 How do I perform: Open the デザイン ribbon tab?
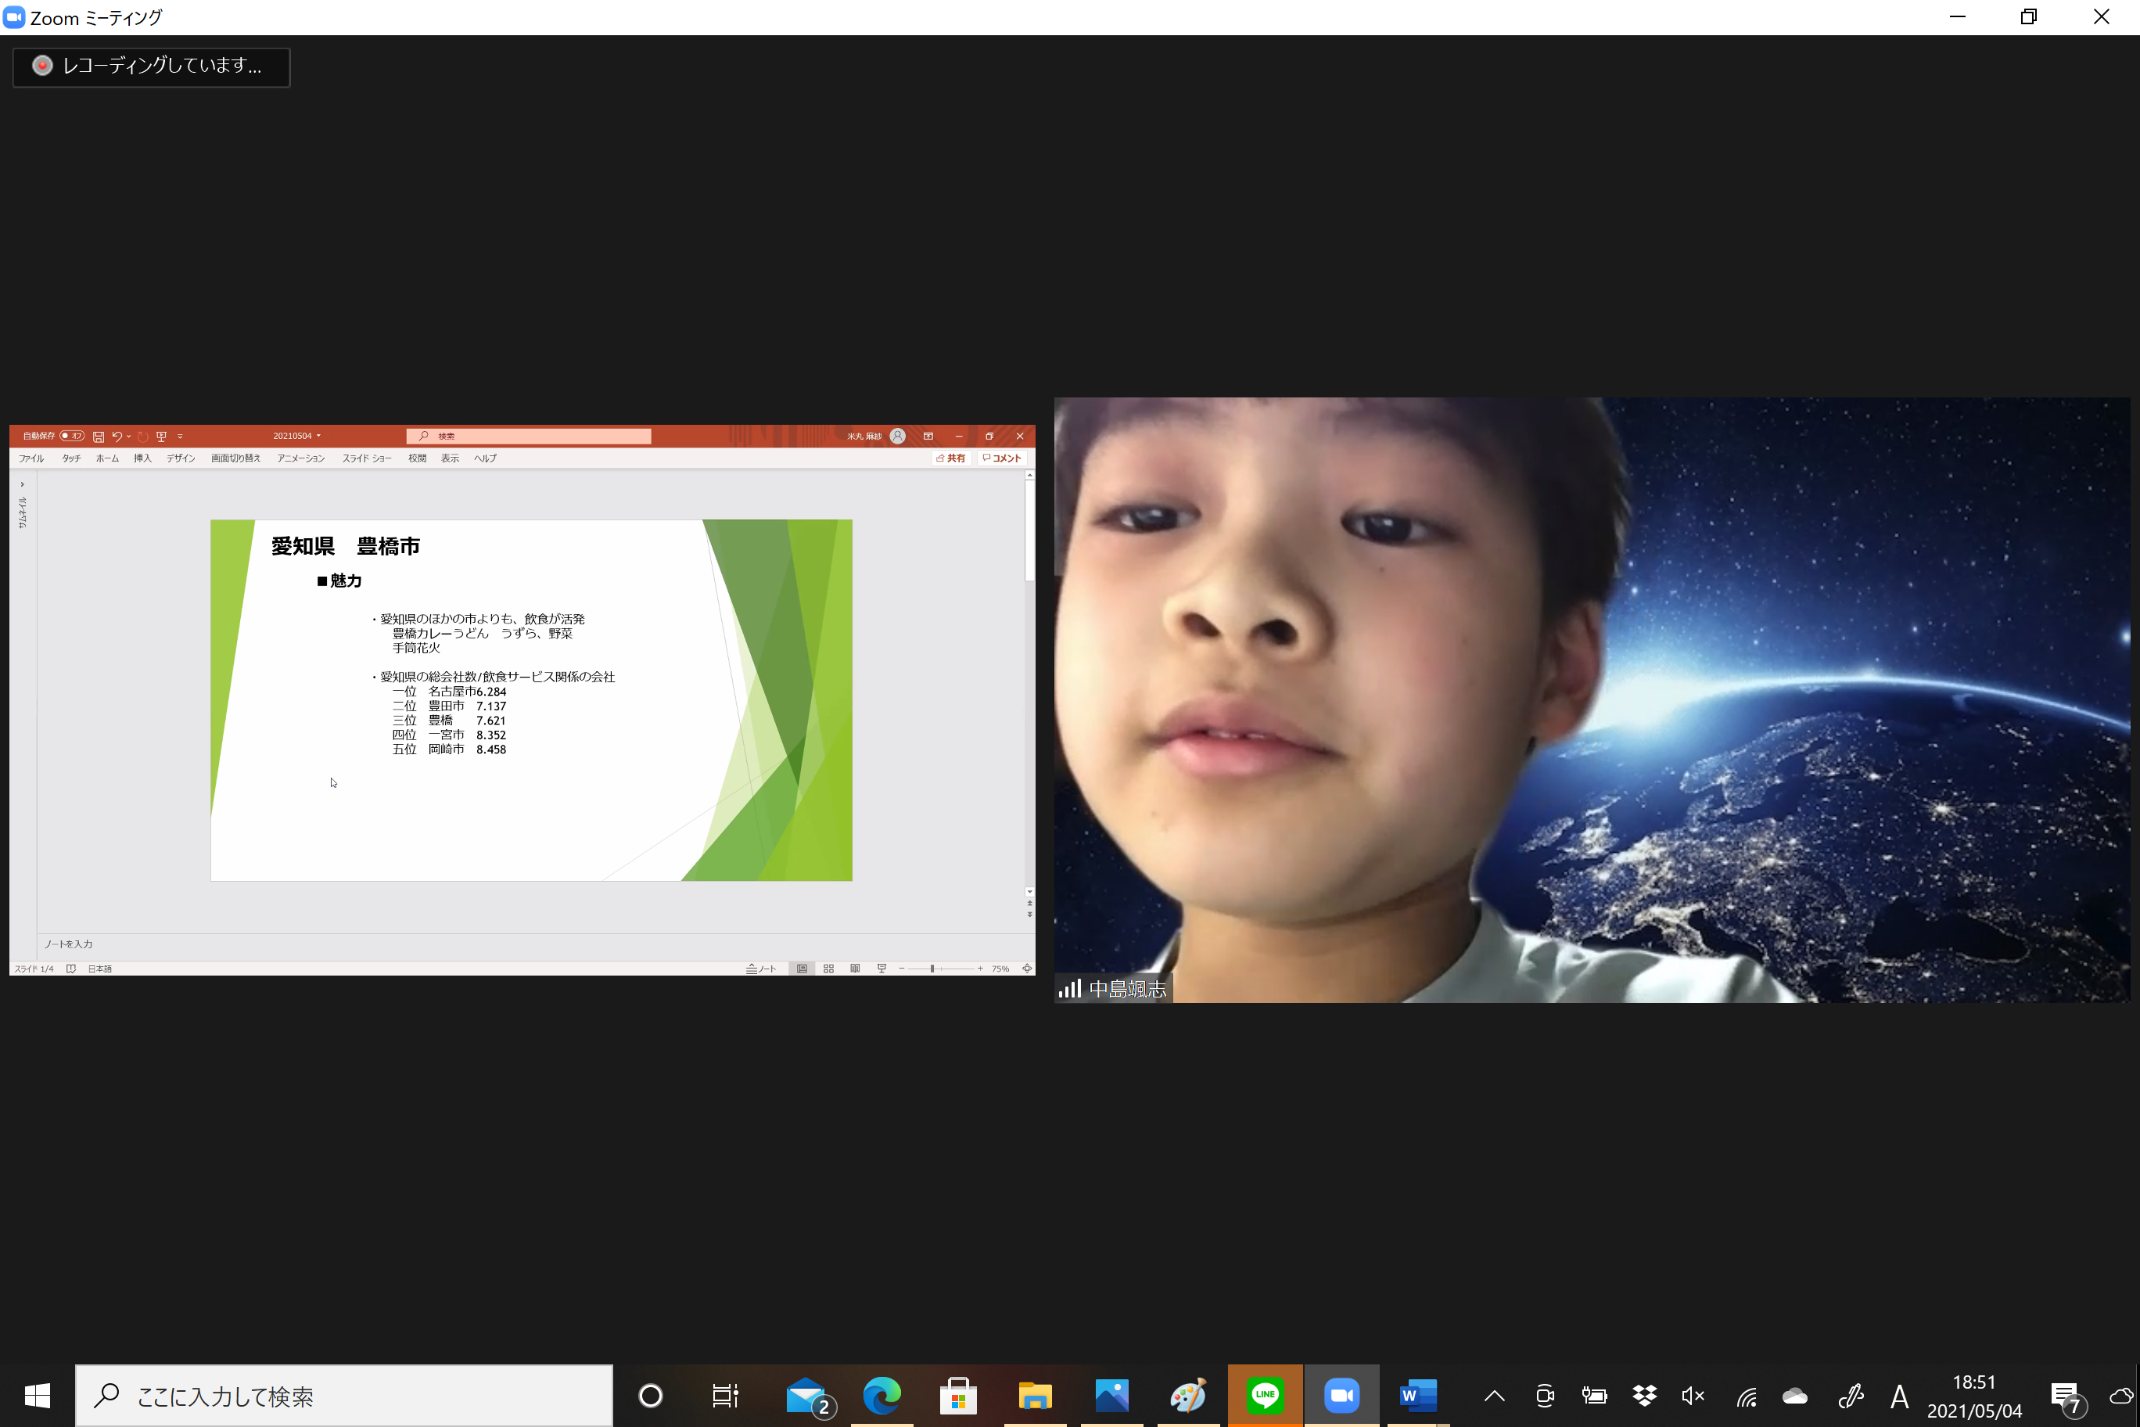(180, 458)
